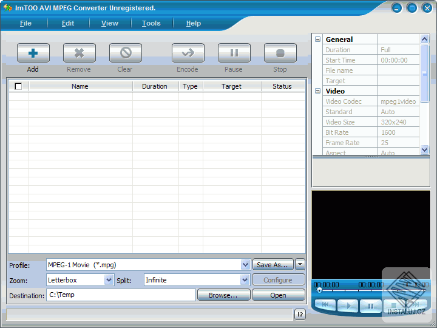This screenshot has height=328, width=437.
Task: Click the app logo in title bar
Action: pos(7,7)
